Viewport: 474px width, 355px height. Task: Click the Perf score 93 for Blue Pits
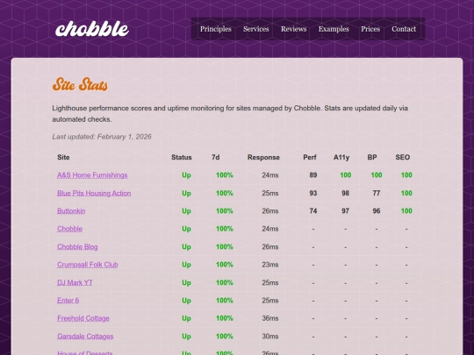(x=313, y=193)
